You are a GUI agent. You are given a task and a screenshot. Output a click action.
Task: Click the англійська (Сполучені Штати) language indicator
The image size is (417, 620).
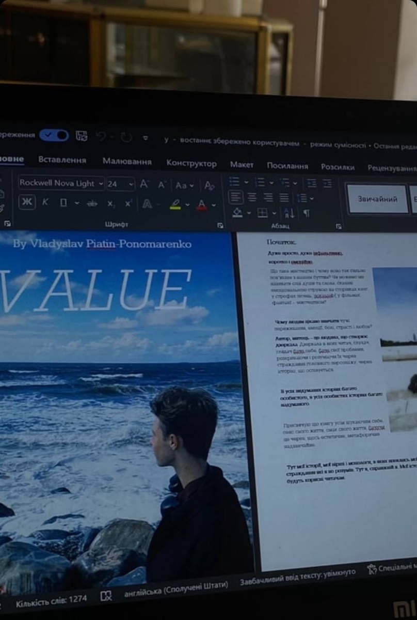[x=176, y=590]
